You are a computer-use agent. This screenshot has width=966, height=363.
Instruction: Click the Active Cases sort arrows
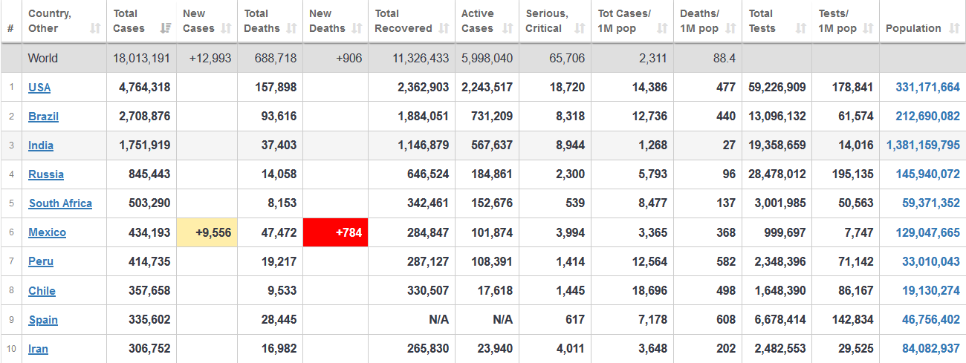[508, 28]
